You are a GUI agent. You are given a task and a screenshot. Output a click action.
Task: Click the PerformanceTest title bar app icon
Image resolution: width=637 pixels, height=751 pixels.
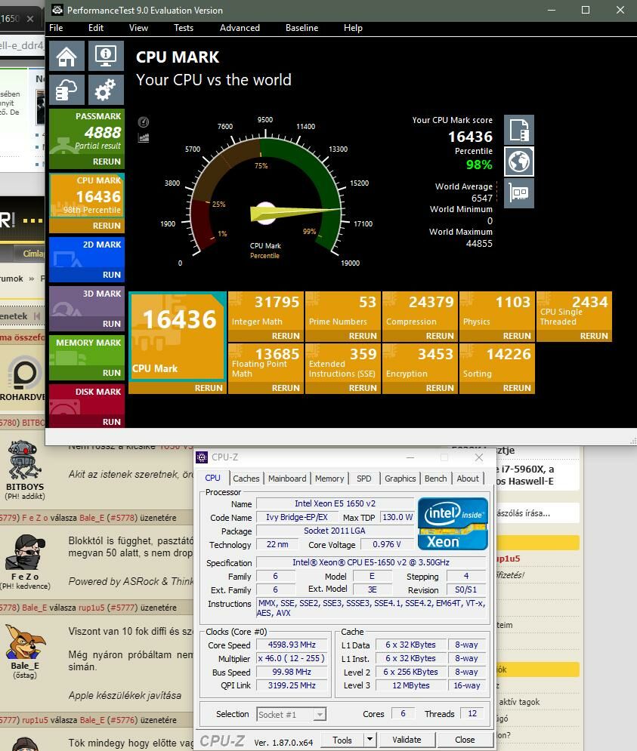57,10
